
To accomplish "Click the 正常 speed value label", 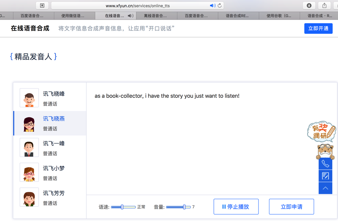I will pos(141,207).
